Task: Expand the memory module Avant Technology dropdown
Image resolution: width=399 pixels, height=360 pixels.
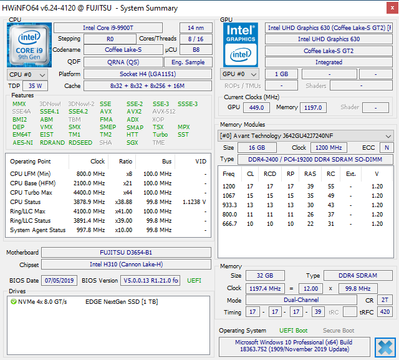Action: [x=305, y=136]
